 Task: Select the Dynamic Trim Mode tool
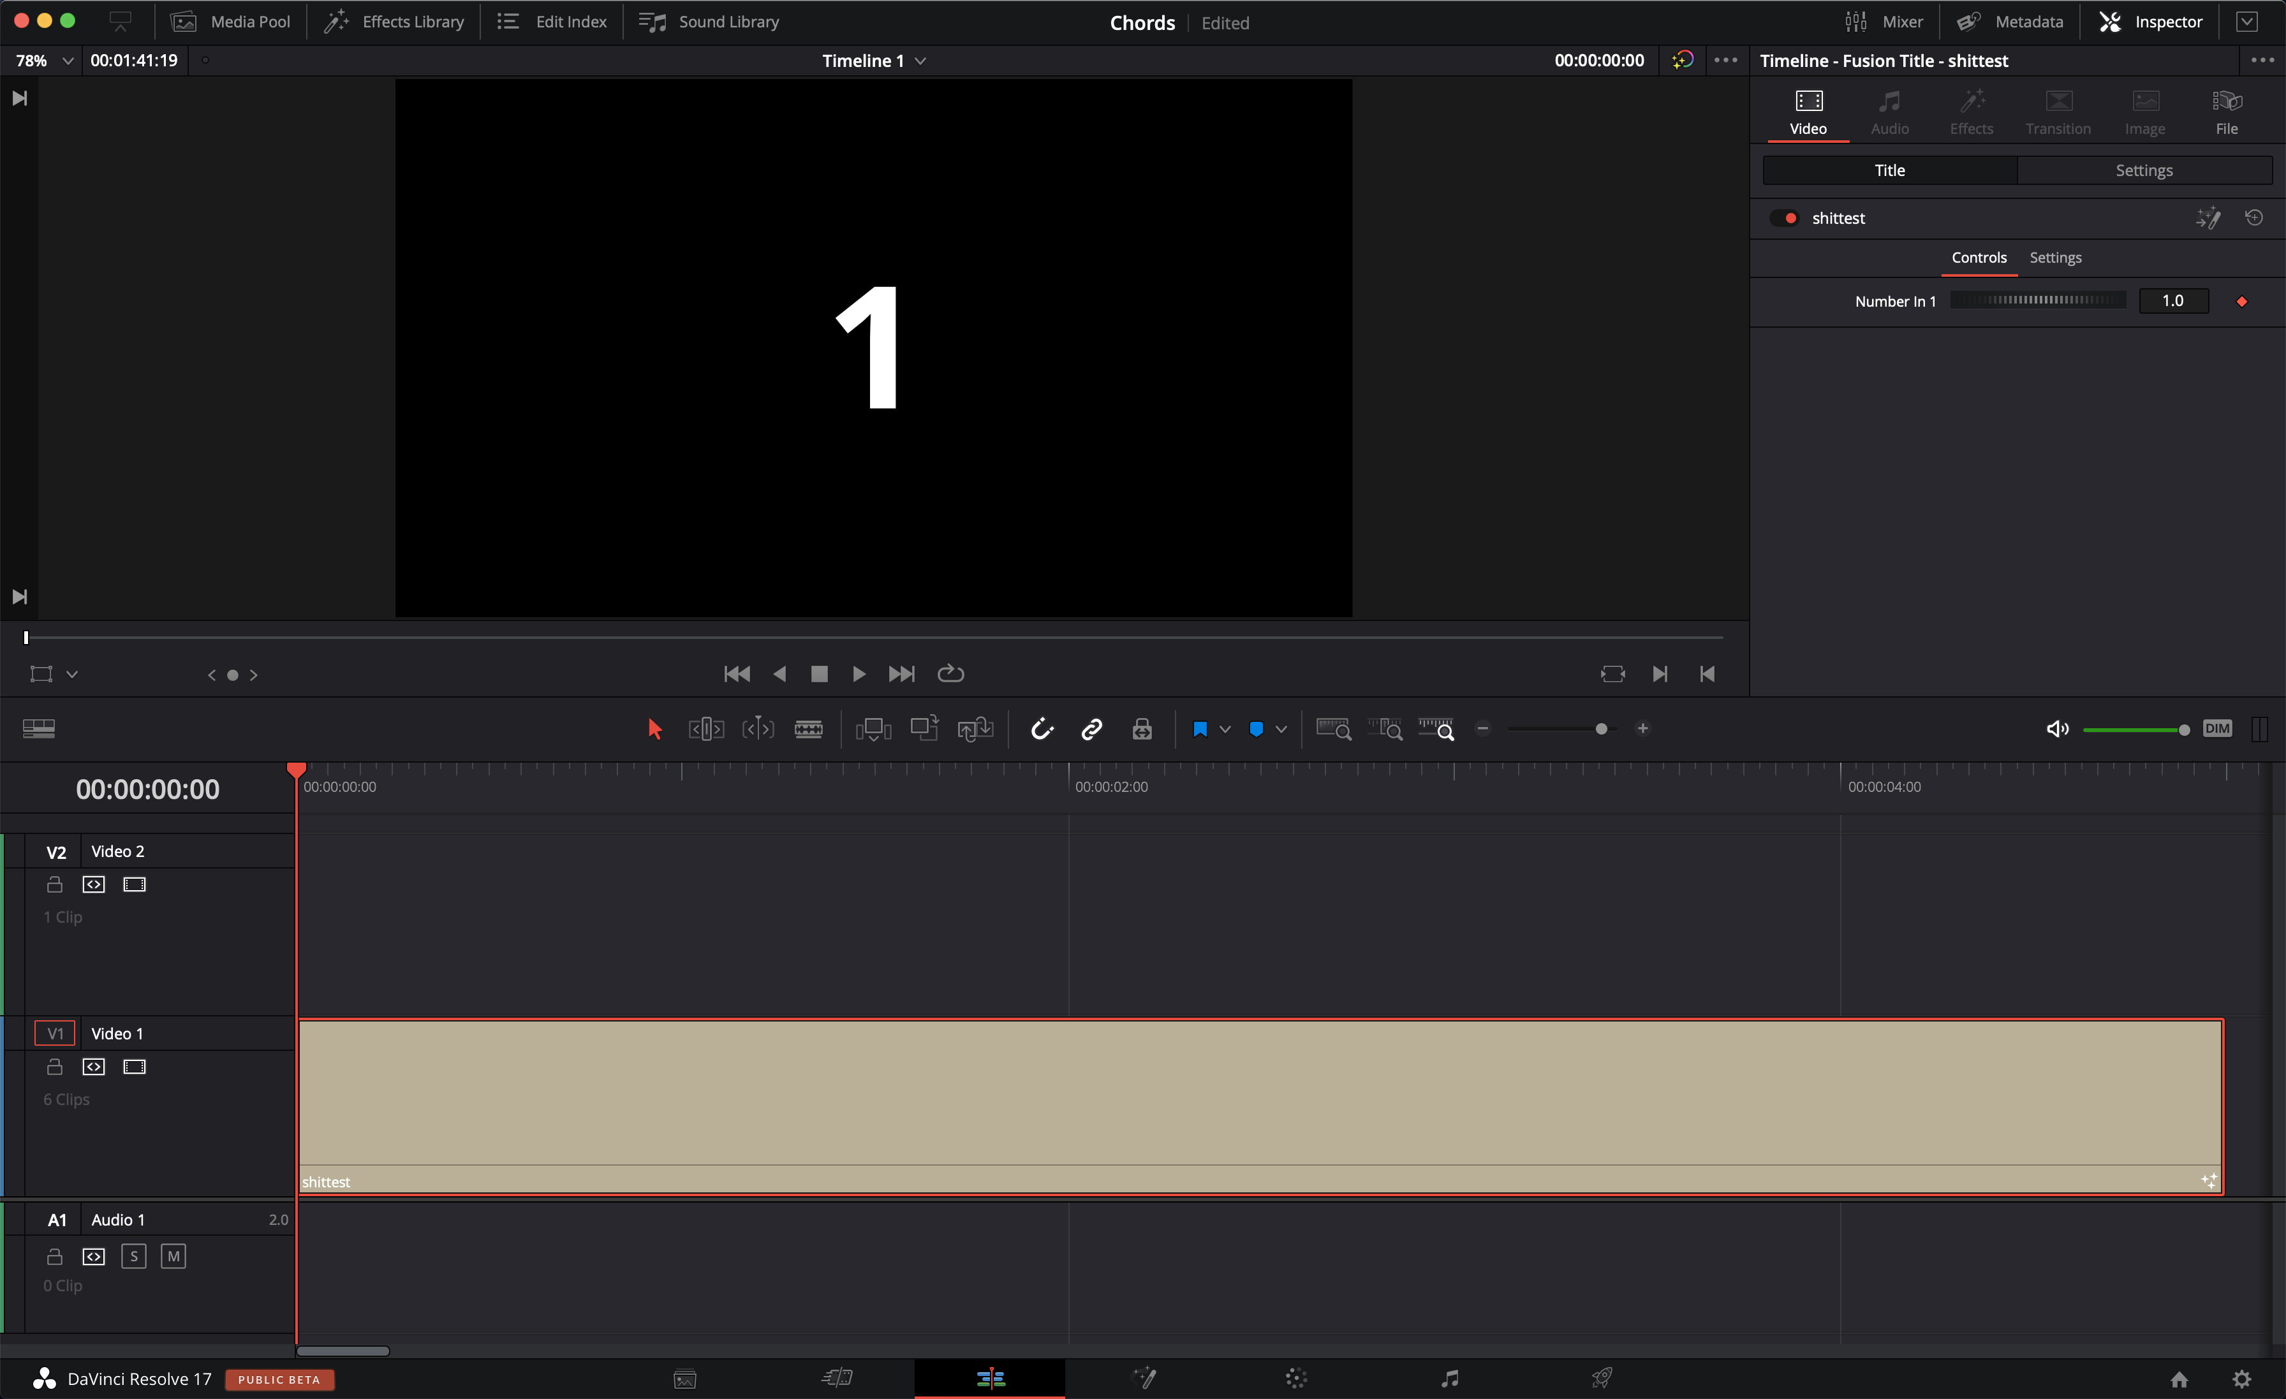pyautogui.click(x=758, y=729)
